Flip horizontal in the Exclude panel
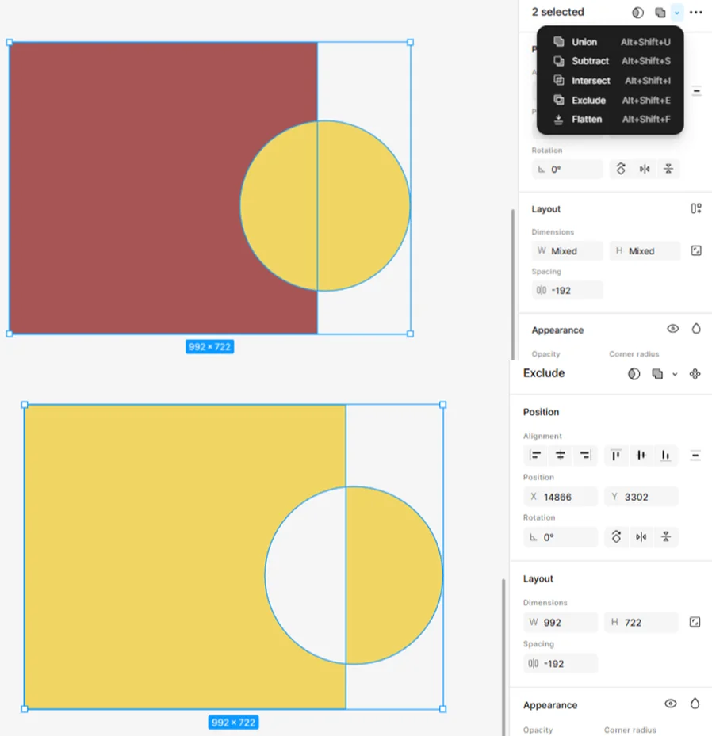The height and width of the screenshot is (736, 712). 641,536
